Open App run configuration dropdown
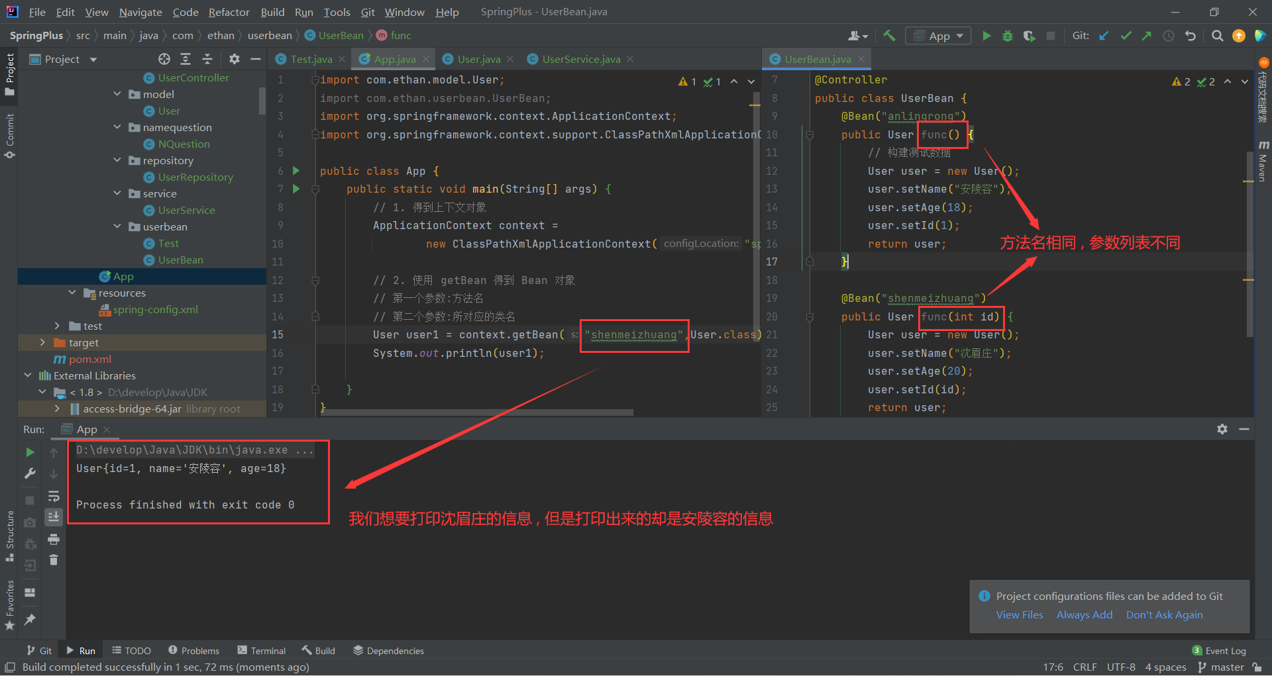Screen dimensions: 1272x676 pos(938,36)
